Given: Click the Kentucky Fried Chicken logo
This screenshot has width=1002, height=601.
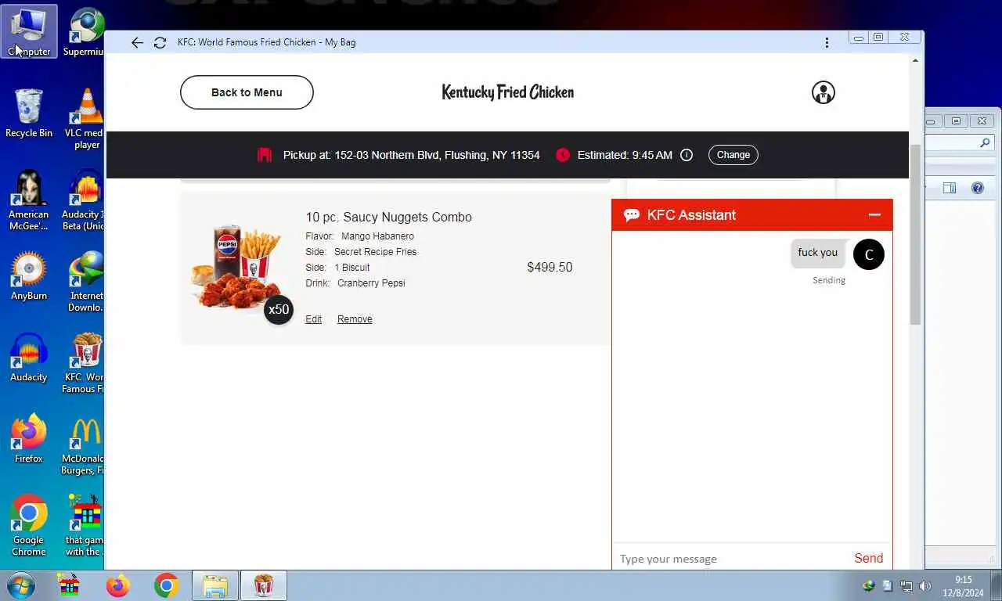Looking at the screenshot, I should [508, 92].
